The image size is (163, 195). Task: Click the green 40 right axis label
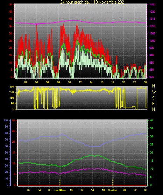(x=151, y=121)
